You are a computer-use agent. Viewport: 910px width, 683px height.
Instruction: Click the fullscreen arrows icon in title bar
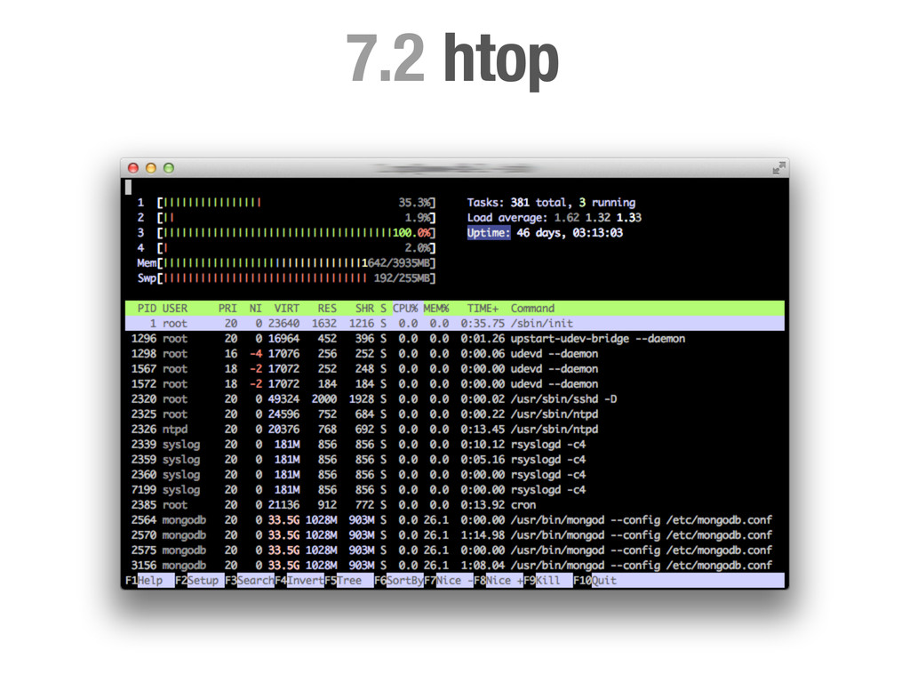[x=778, y=168]
